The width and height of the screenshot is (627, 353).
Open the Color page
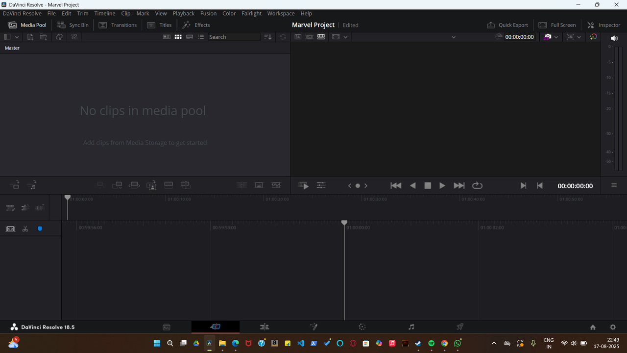(362, 327)
